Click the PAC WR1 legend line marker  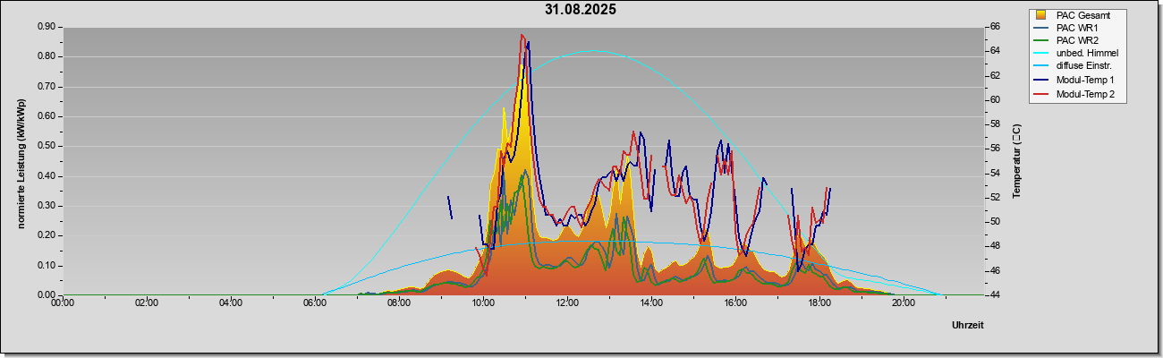1040,28
